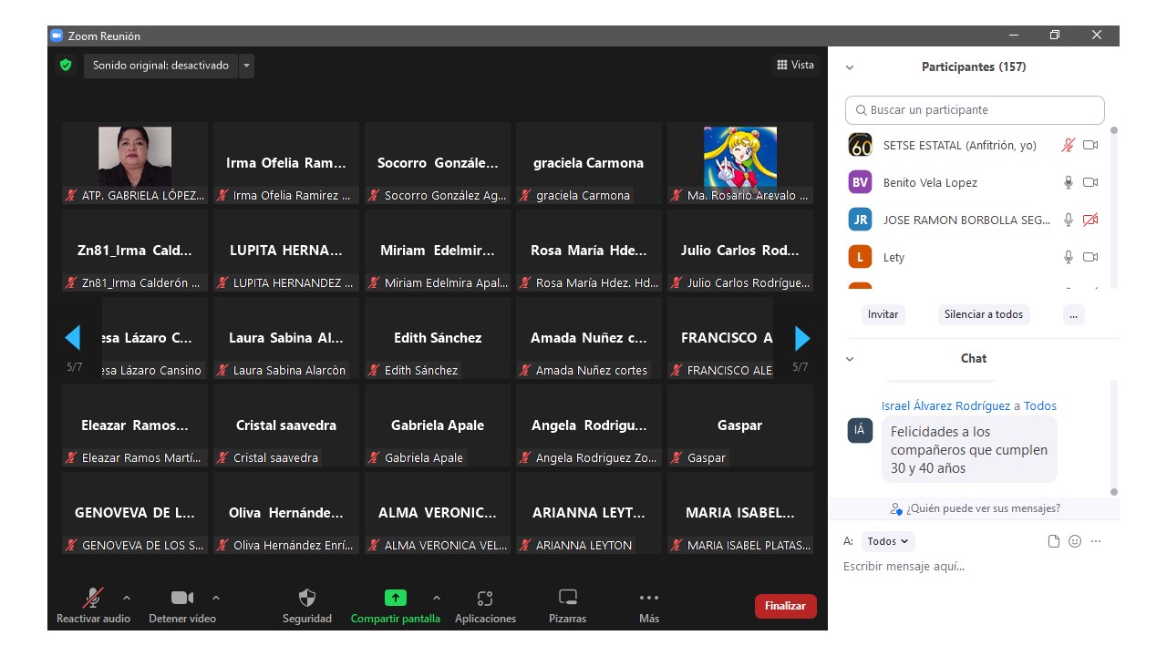1167x656 pixels.
Task: Open Pizarras whiteboard icon
Action: [x=568, y=598]
